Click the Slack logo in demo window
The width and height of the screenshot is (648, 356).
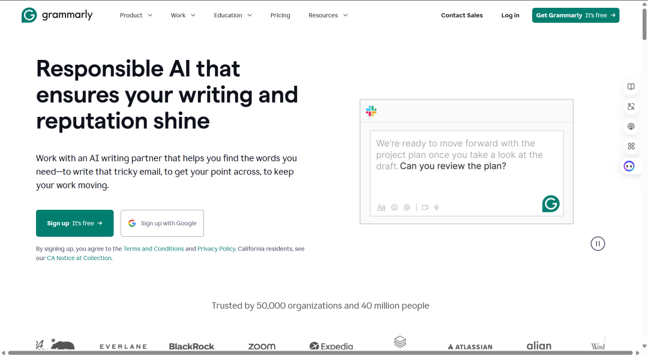tap(371, 111)
